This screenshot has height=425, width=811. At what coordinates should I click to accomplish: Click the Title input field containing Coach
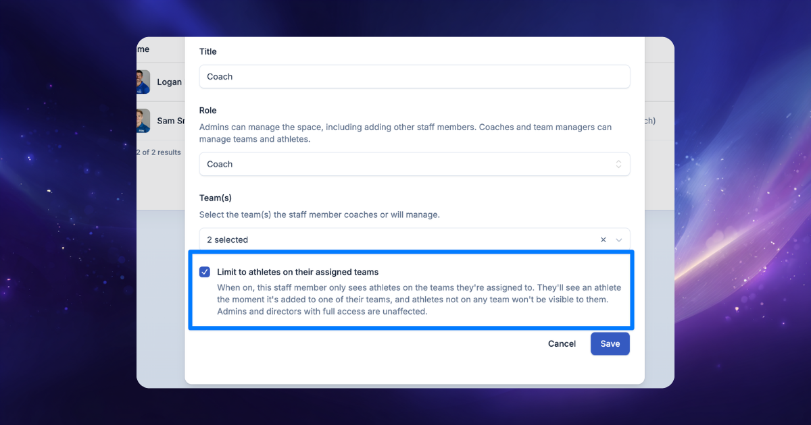(414, 76)
